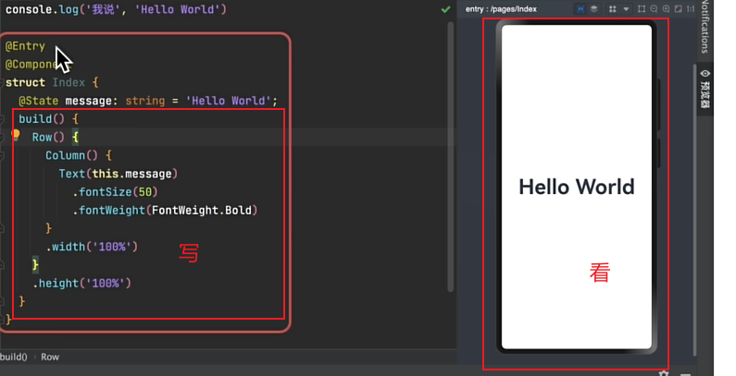Open the Notifications side tab
Viewport: 736px width, 376px height.
click(705, 27)
